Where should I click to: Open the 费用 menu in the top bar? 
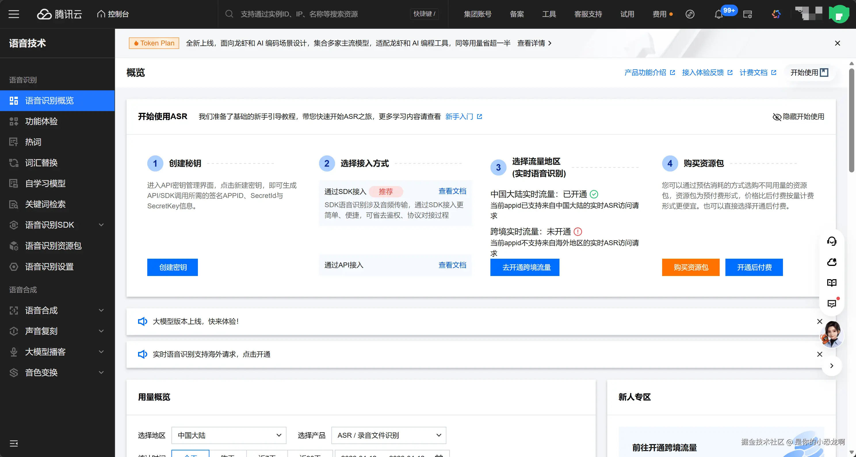pos(659,14)
